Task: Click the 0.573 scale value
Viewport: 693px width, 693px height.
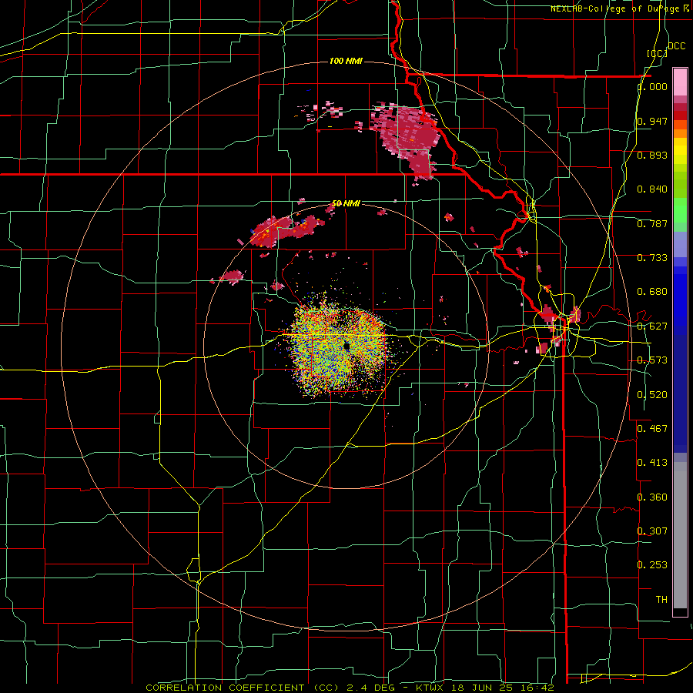Action: pos(653,360)
